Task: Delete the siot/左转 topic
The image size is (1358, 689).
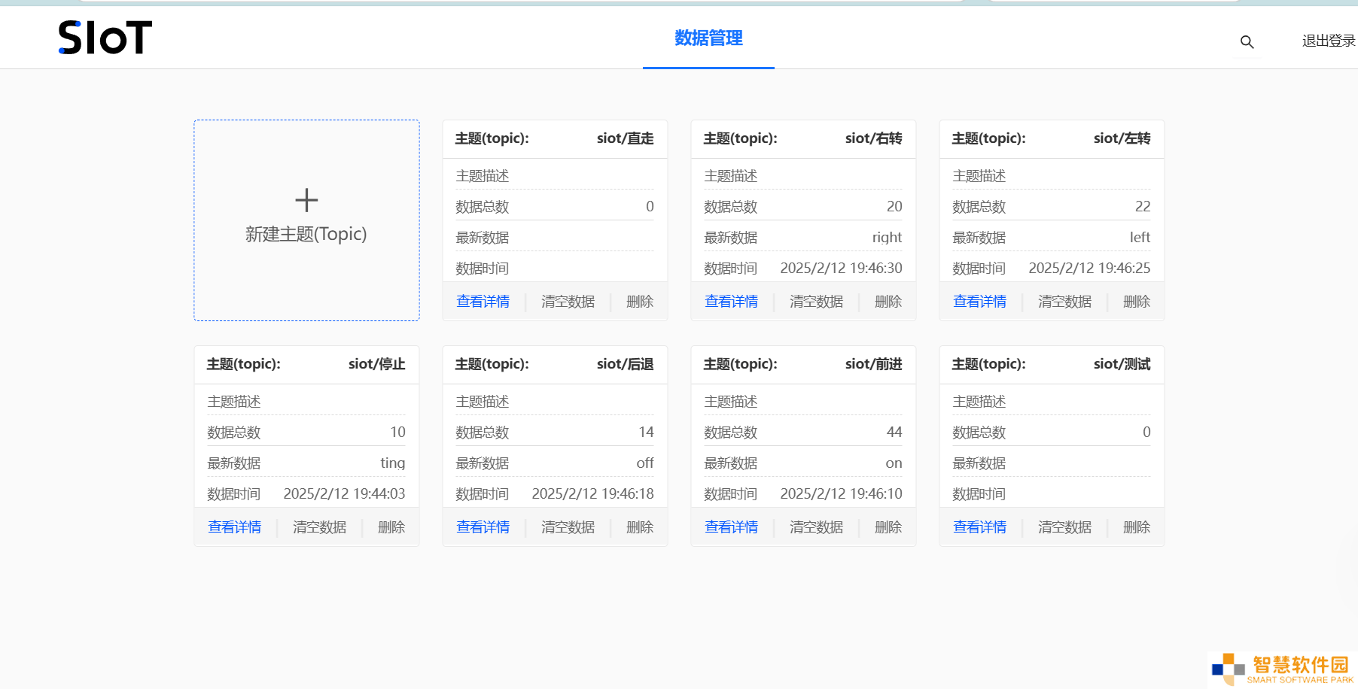Action: [x=1137, y=302]
